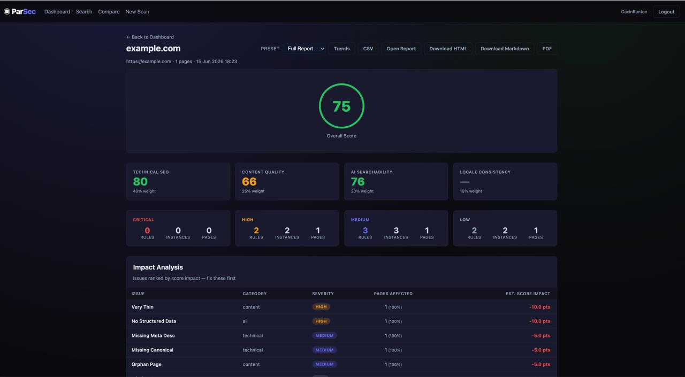Log out with the Logout button

pos(666,12)
